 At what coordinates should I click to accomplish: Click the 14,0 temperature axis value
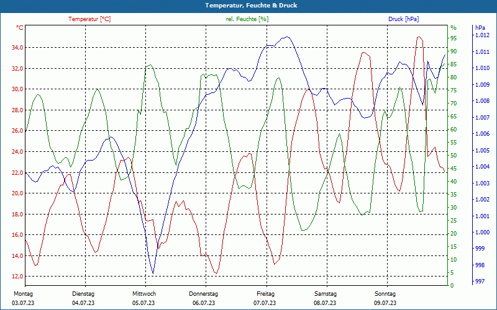pos(17,255)
